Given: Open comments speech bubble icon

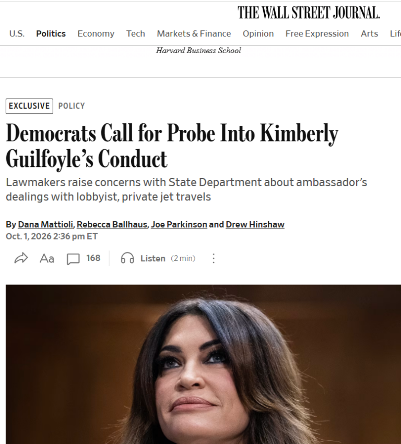Looking at the screenshot, I should click(x=73, y=259).
